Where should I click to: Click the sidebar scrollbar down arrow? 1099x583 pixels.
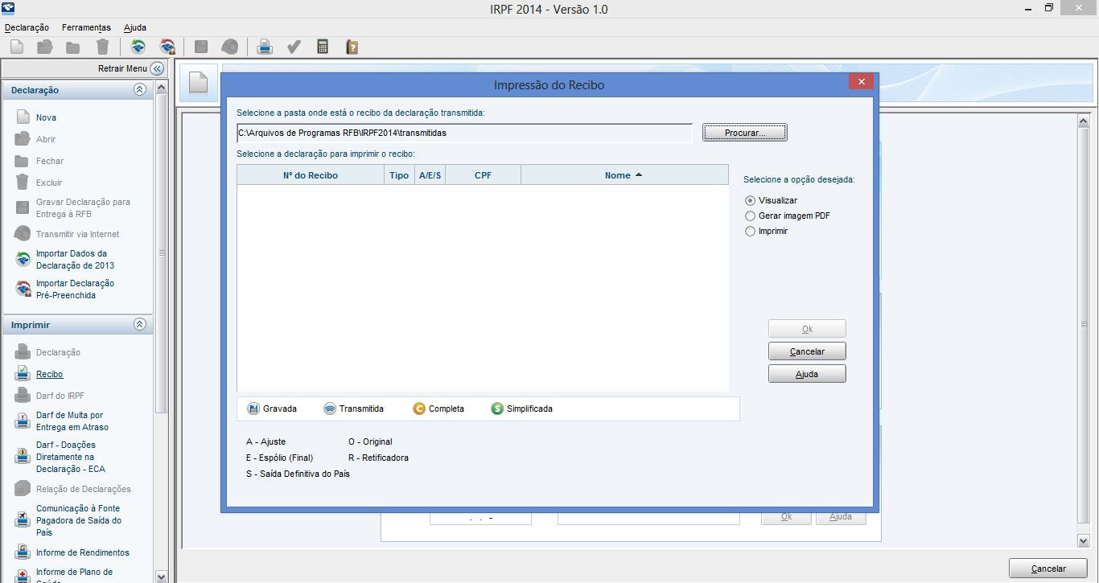(161, 577)
